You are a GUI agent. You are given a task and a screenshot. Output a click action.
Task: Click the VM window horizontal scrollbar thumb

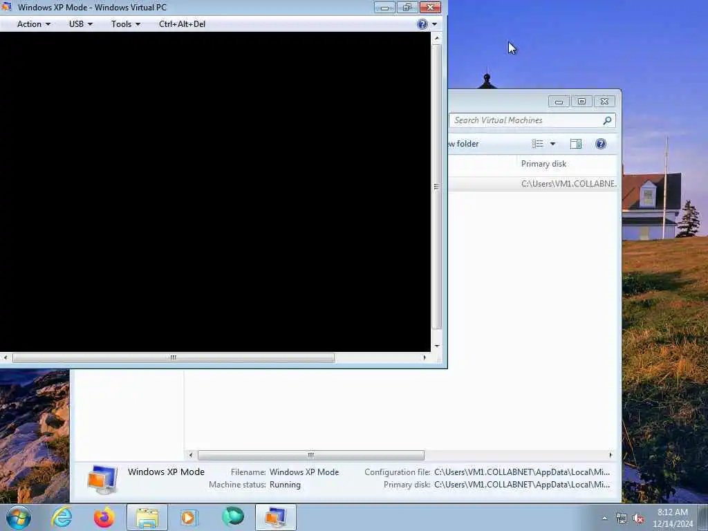tap(174, 357)
